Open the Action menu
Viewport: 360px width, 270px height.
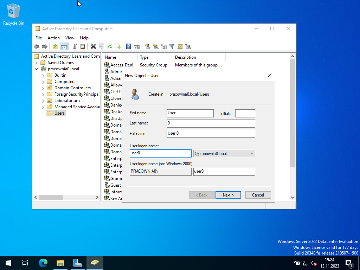pyautogui.click(x=53, y=38)
